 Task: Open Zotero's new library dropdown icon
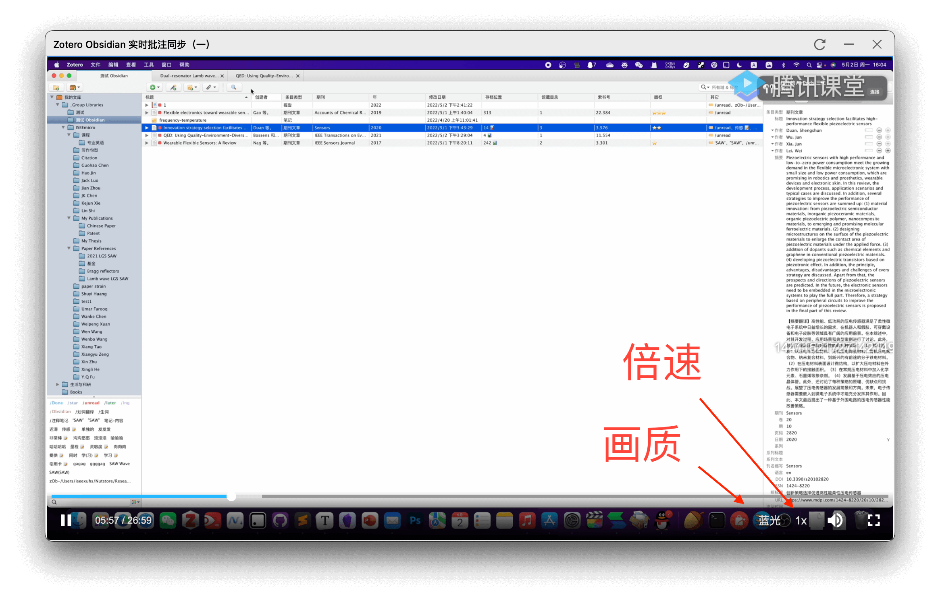coord(75,87)
